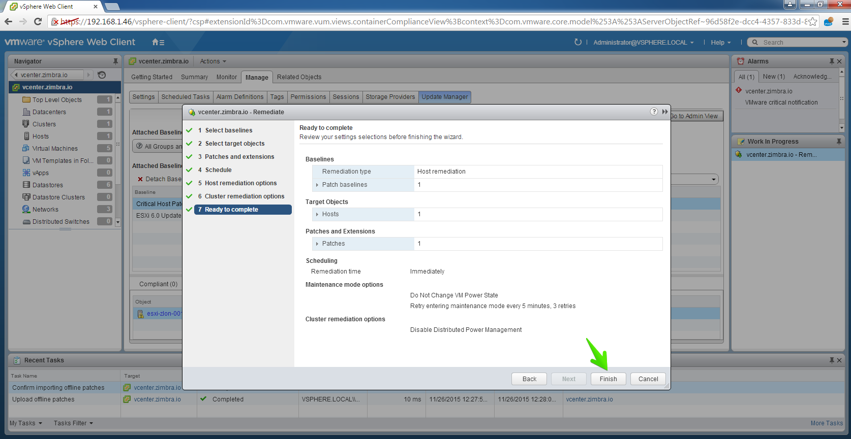Screen dimensions: 851x439
Task: Close the Recent Tasks panel
Action: (839, 360)
